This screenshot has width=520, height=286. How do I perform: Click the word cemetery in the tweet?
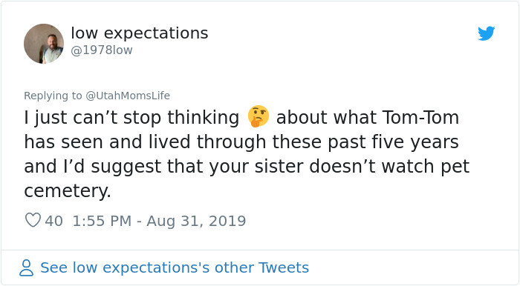(68, 190)
